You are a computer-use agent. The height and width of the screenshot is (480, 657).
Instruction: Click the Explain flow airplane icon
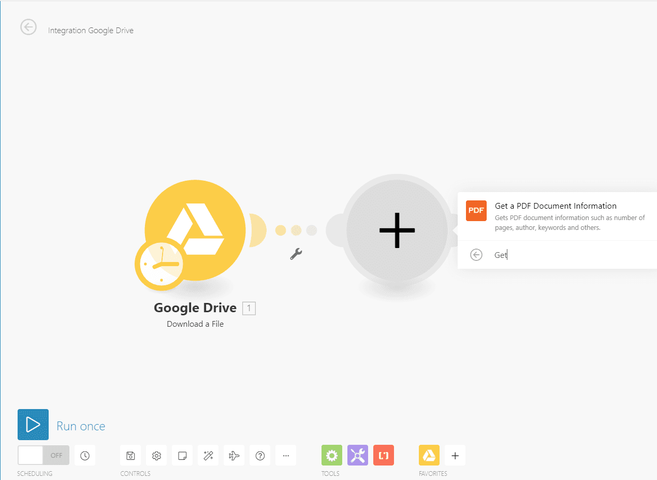pyautogui.click(x=234, y=456)
